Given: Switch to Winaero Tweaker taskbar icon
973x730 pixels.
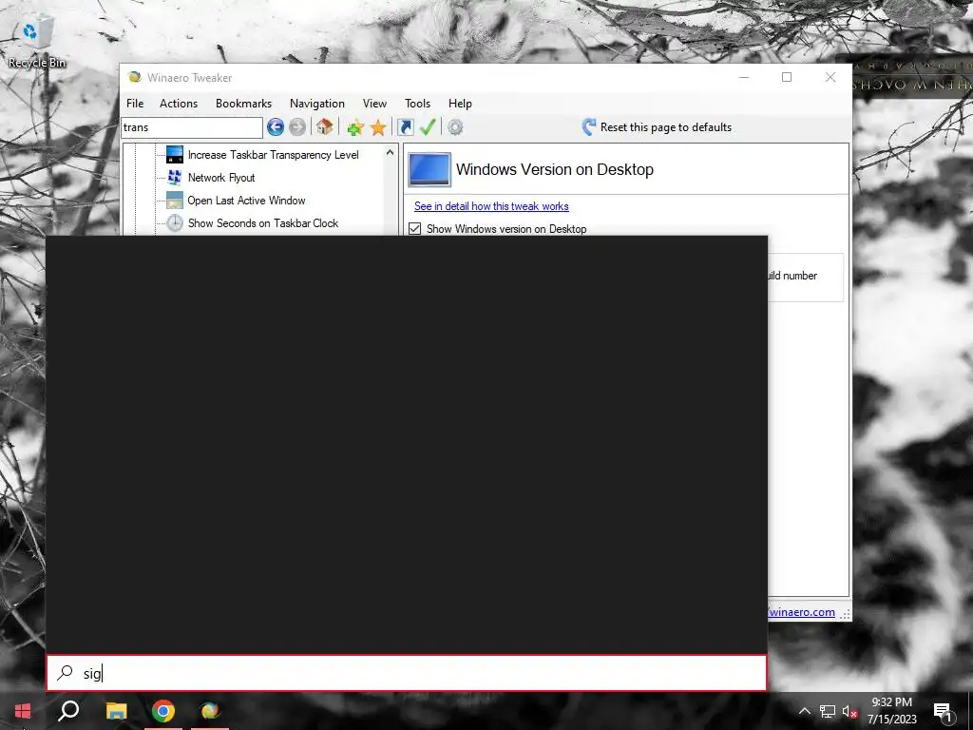Looking at the screenshot, I should coord(210,711).
